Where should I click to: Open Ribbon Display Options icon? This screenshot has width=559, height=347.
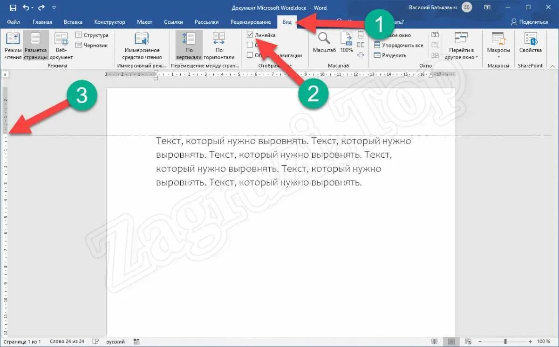click(x=487, y=7)
